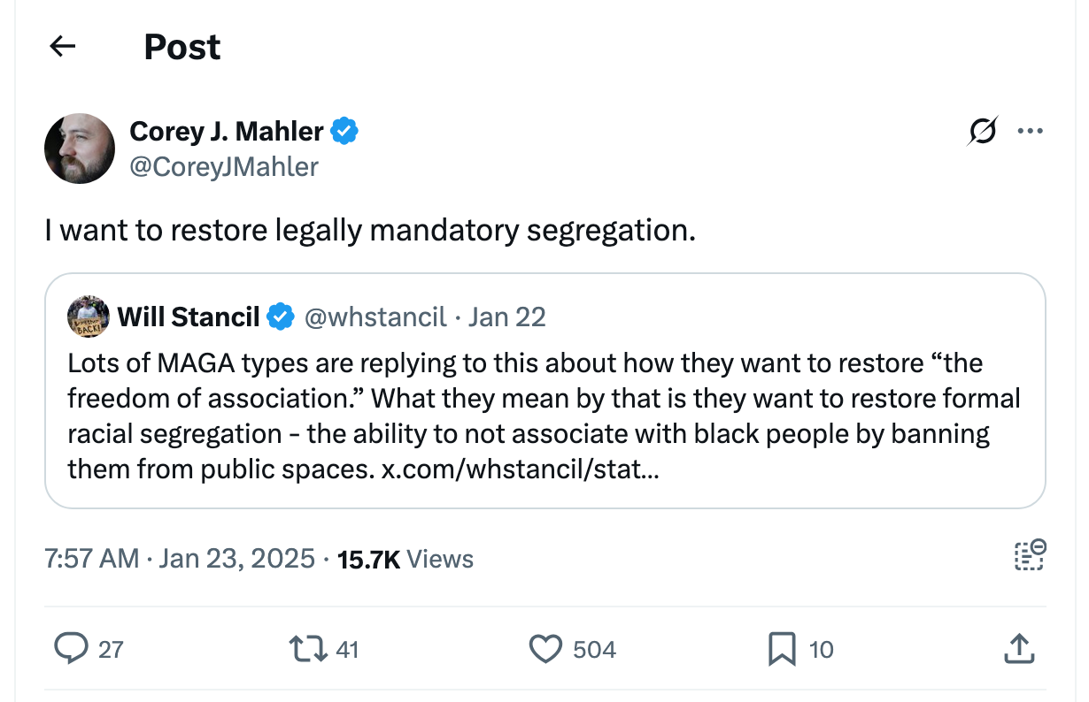Click Will Stancil's blue checkmark
The image size is (1089, 702).
point(280,317)
